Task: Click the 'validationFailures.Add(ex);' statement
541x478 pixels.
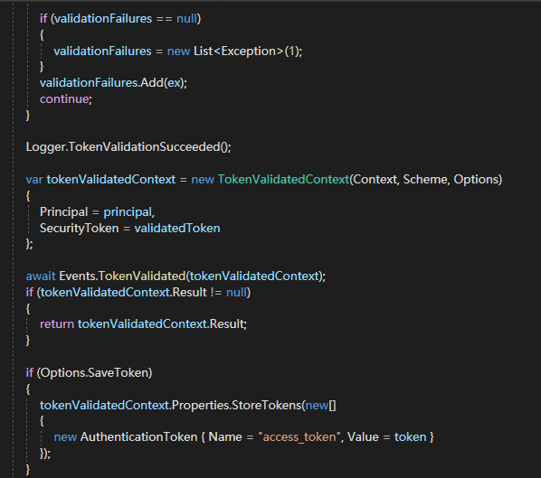Action: pos(113,83)
